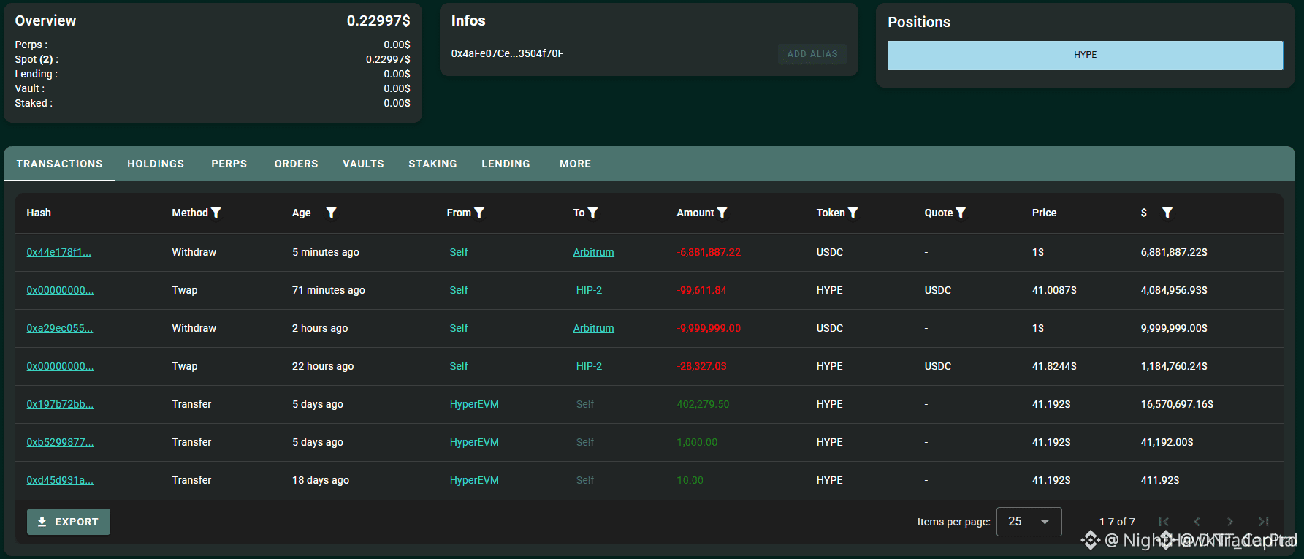Open the $ value column filter
The width and height of the screenshot is (1304, 559).
(1167, 213)
